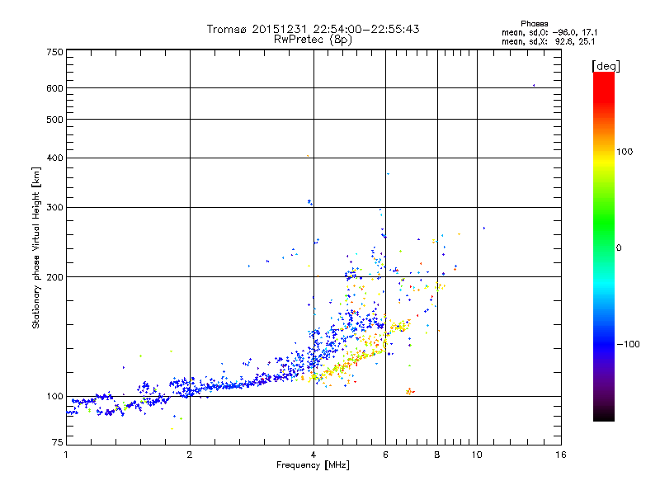Click the y-axis tick label '300'
The width and height of the screenshot is (660, 495).
(54, 208)
